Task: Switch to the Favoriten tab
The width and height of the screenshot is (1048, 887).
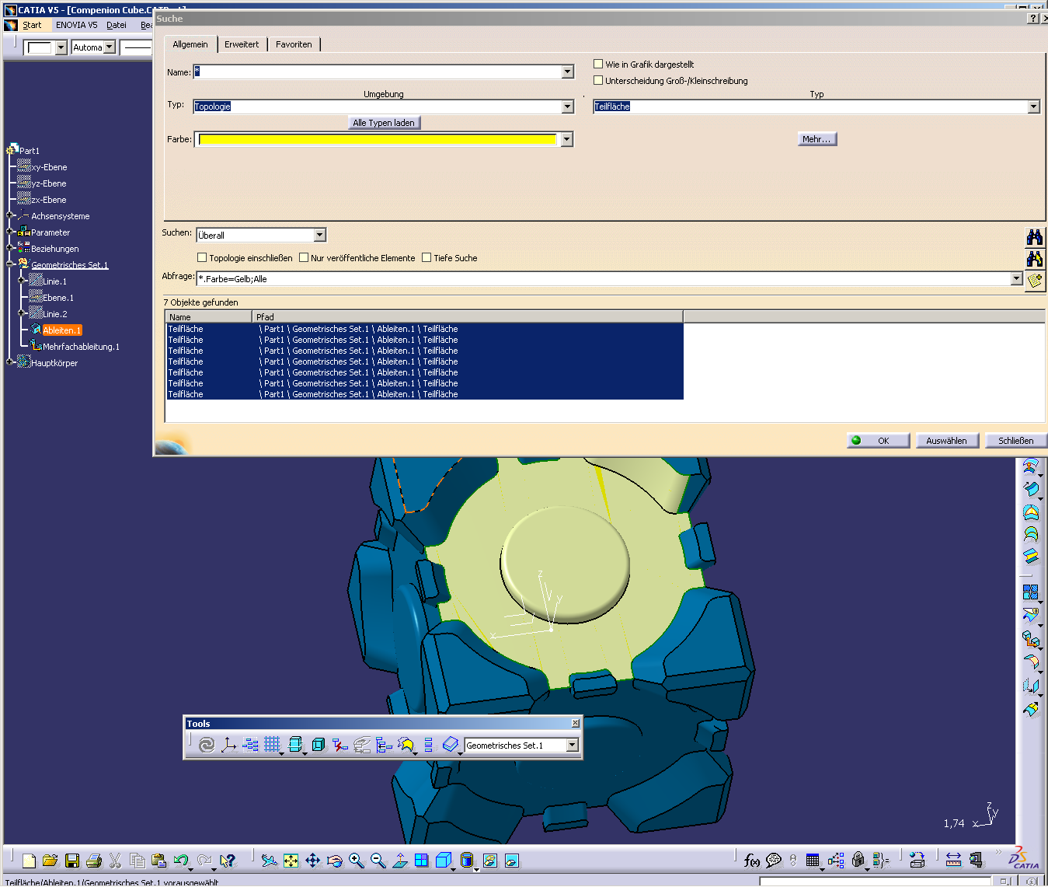Action: coord(294,44)
